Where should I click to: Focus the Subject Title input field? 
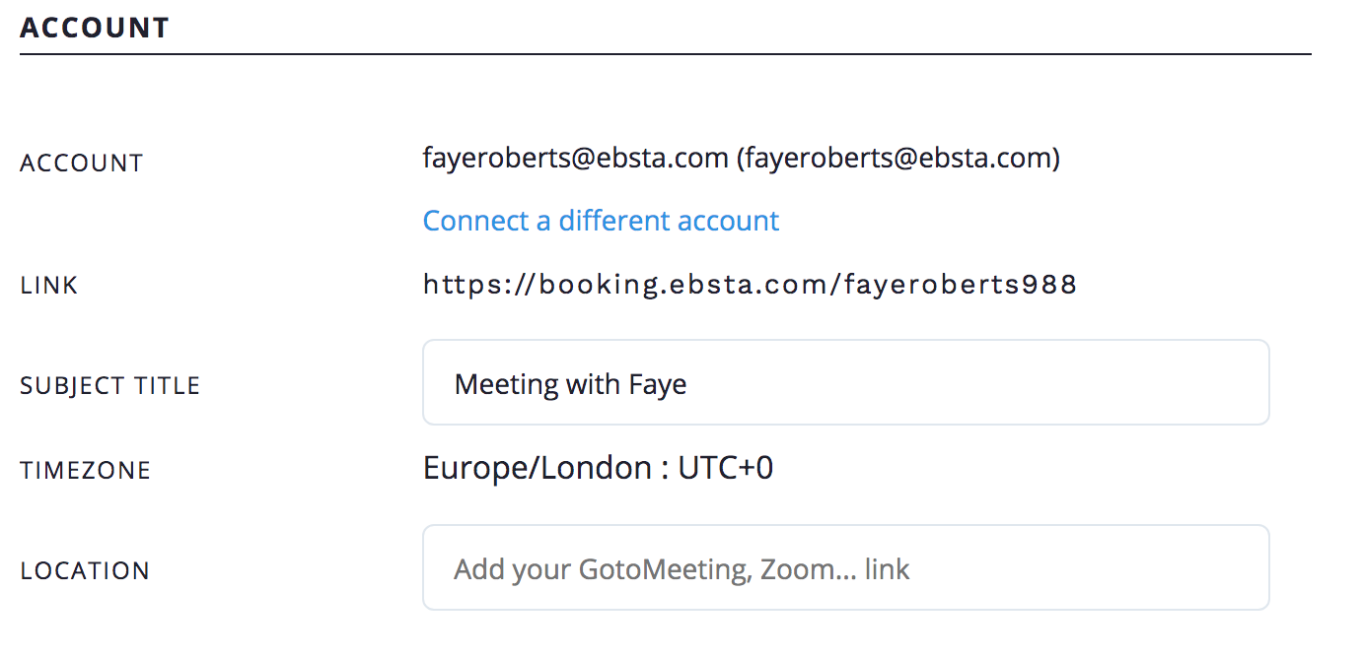(845, 383)
